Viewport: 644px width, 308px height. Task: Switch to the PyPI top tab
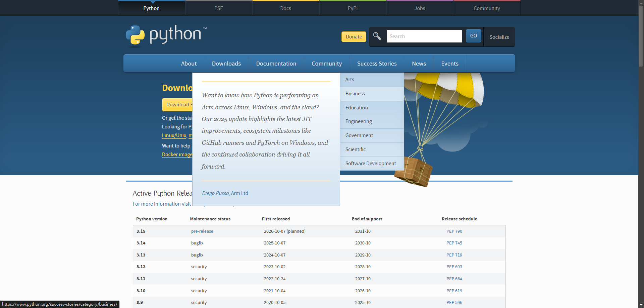(x=353, y=8)
